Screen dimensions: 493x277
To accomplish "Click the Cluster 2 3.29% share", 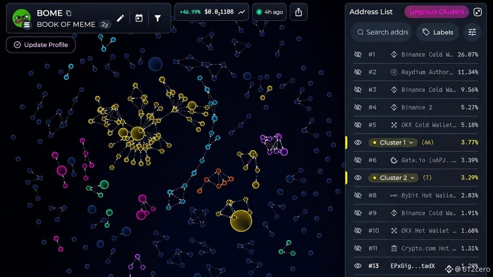I will [x=469, y=178].
